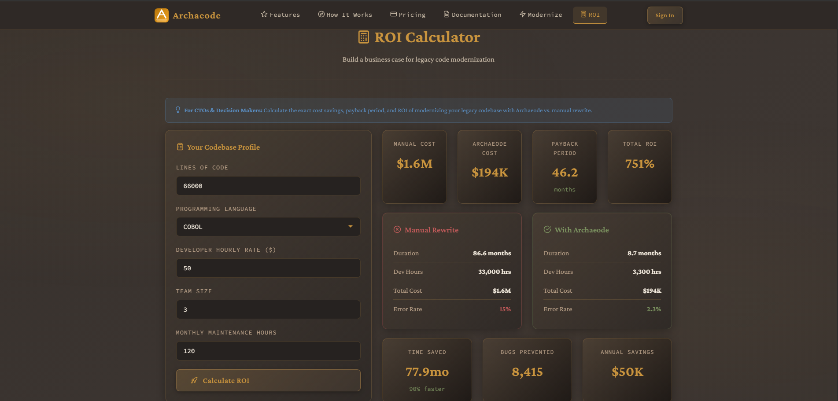Viewport: 838px width, 401px height.
Task: Click the Lines of Code input field
Action: click(268, 186)
